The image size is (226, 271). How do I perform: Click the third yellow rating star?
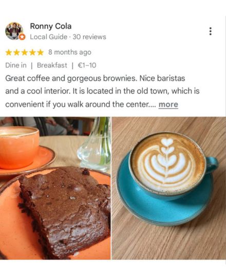[x=25, y=52]
